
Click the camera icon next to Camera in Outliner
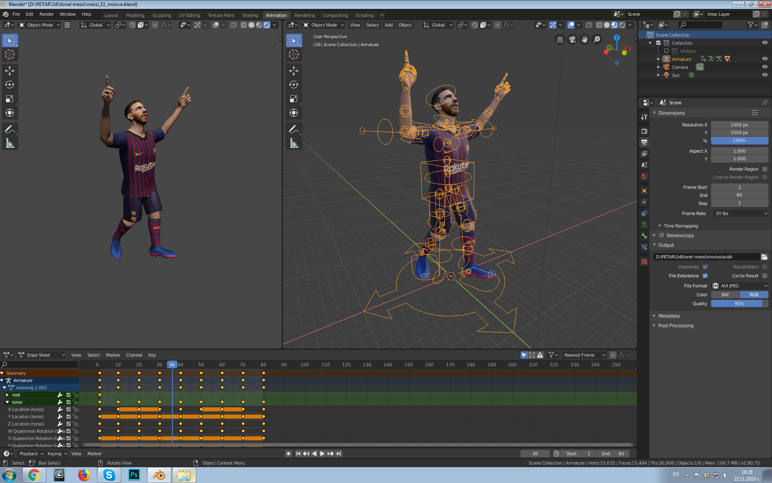pyautogui.click(x=700, y=67)
